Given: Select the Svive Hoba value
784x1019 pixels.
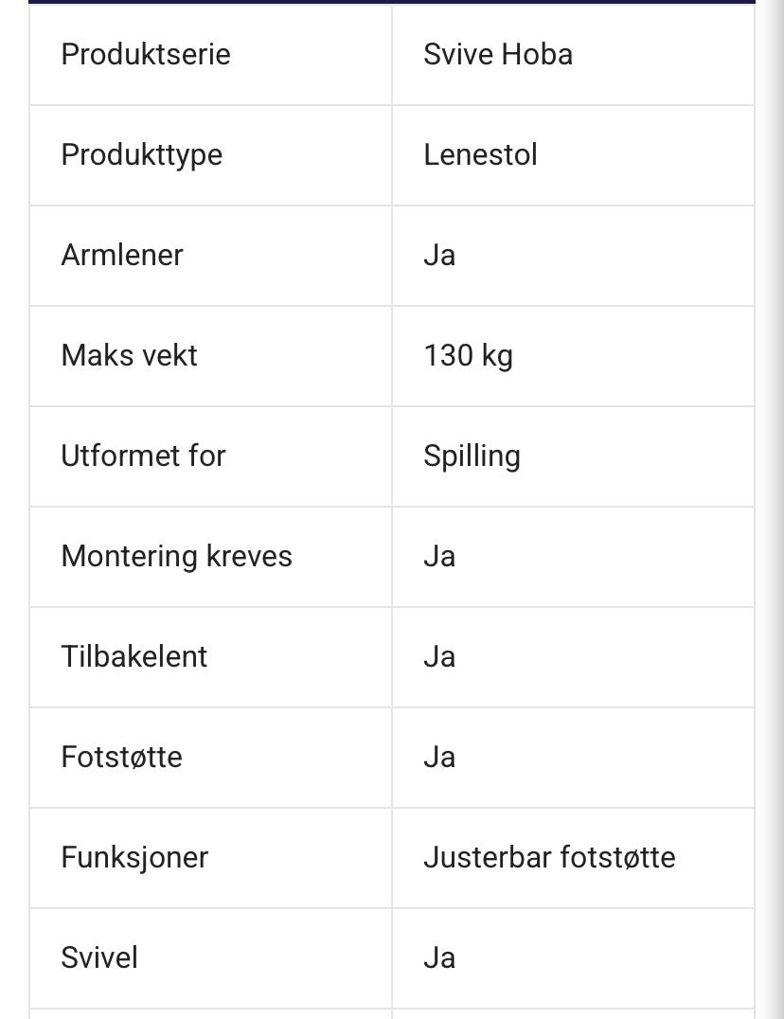Looking at the screenshot, I should 498,54.
